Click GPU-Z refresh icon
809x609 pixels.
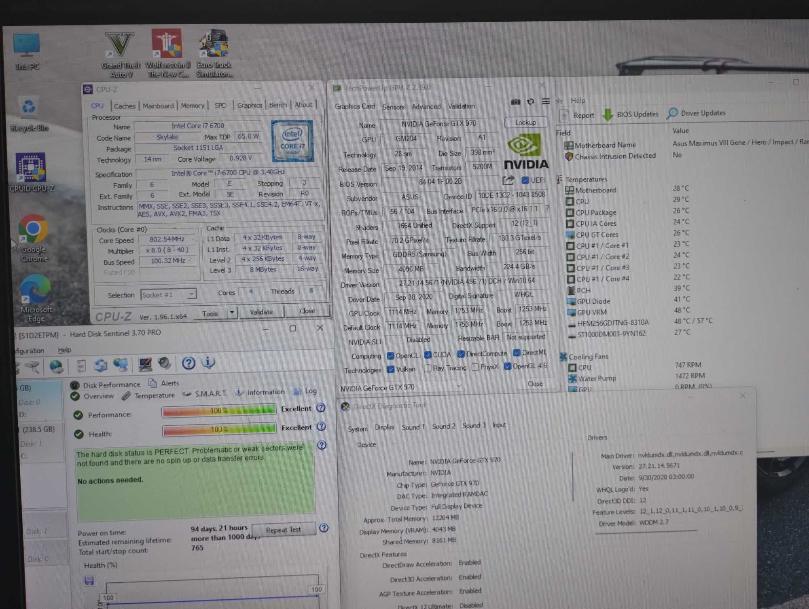tap(531, 101)
